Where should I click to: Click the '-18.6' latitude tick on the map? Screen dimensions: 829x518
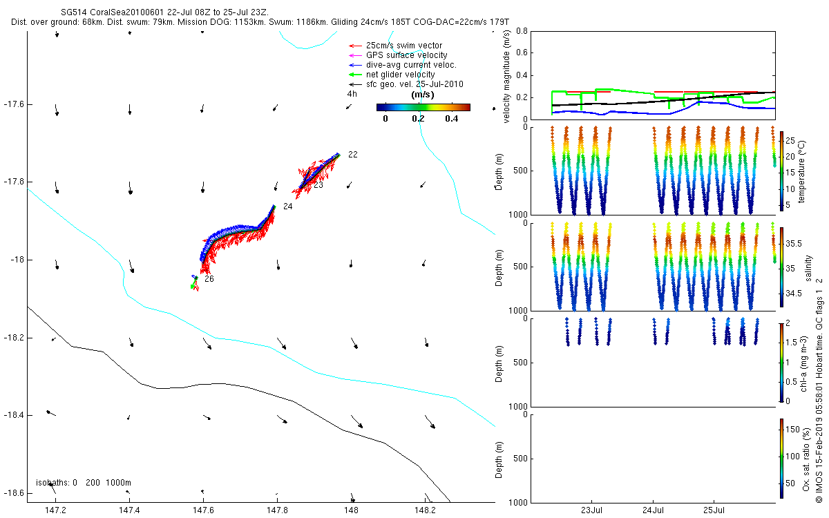[x=14, y=493]
